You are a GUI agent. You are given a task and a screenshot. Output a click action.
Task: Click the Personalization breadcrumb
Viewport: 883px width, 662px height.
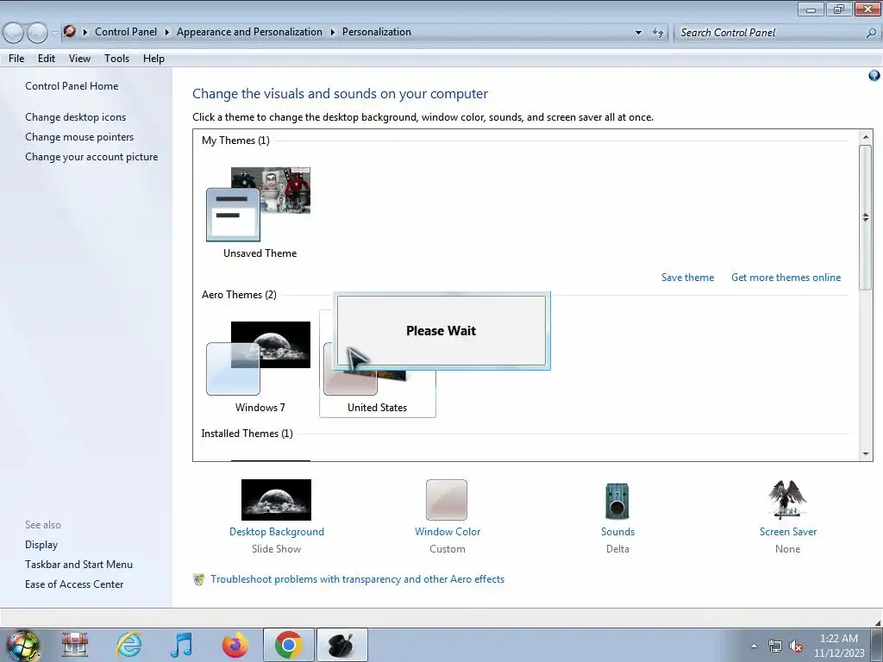[377, 32]
